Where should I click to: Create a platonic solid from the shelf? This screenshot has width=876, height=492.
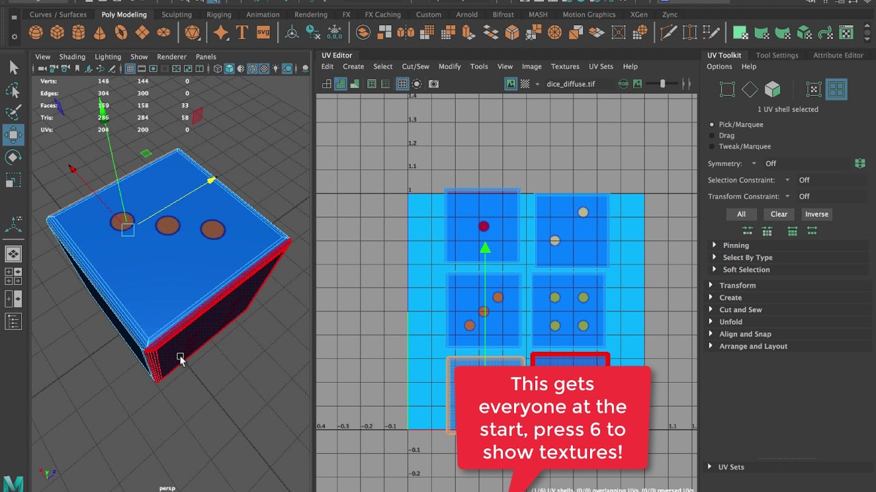[x=192, y=32]
